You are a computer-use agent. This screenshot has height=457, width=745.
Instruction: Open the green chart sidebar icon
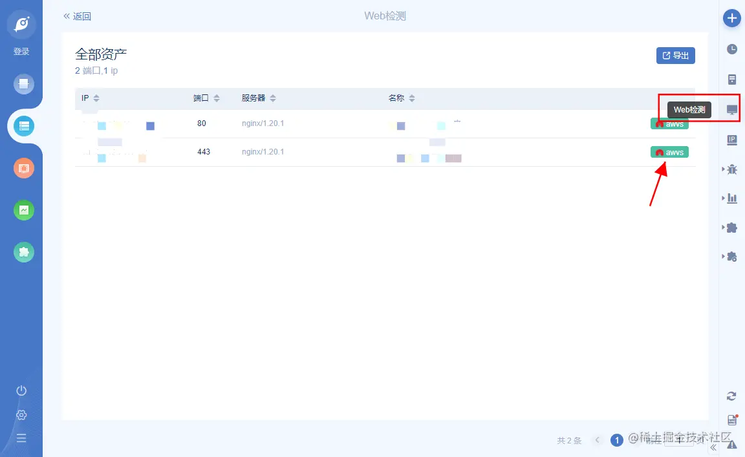(24, 210)
